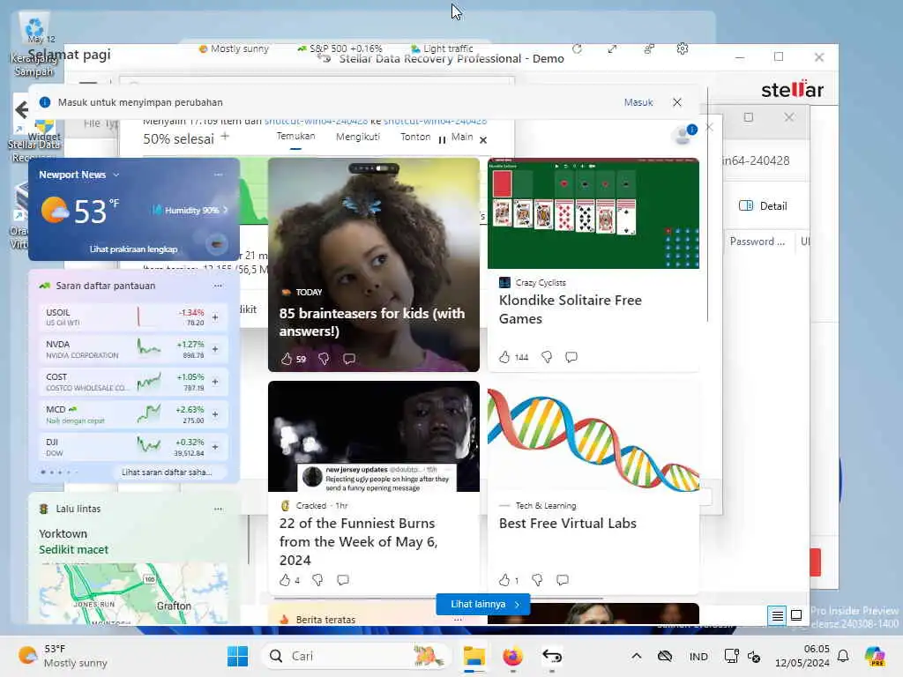Screen dimensions: 903x677
Task: Open the Windows Start menu
Action: [237, 656]
